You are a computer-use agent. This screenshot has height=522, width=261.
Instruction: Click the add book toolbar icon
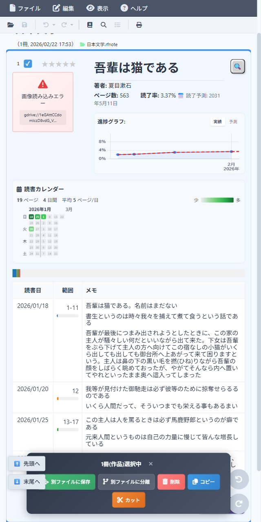coord(90,24)
